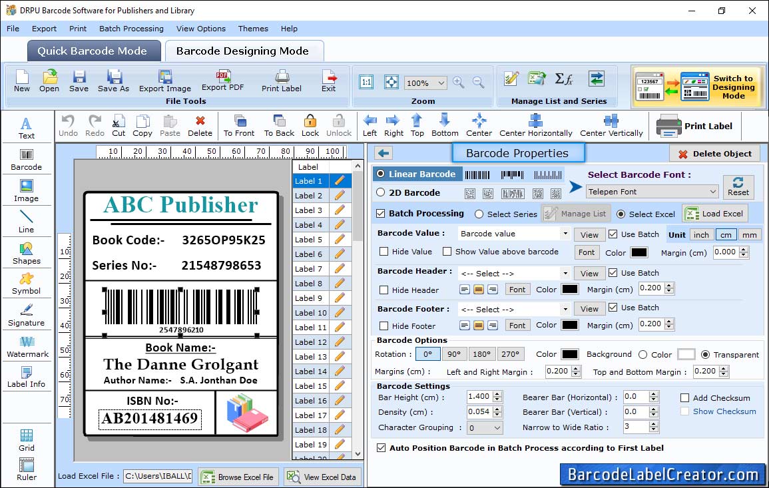
Task: Click the View Excel Data button
Action: [322, 477]
